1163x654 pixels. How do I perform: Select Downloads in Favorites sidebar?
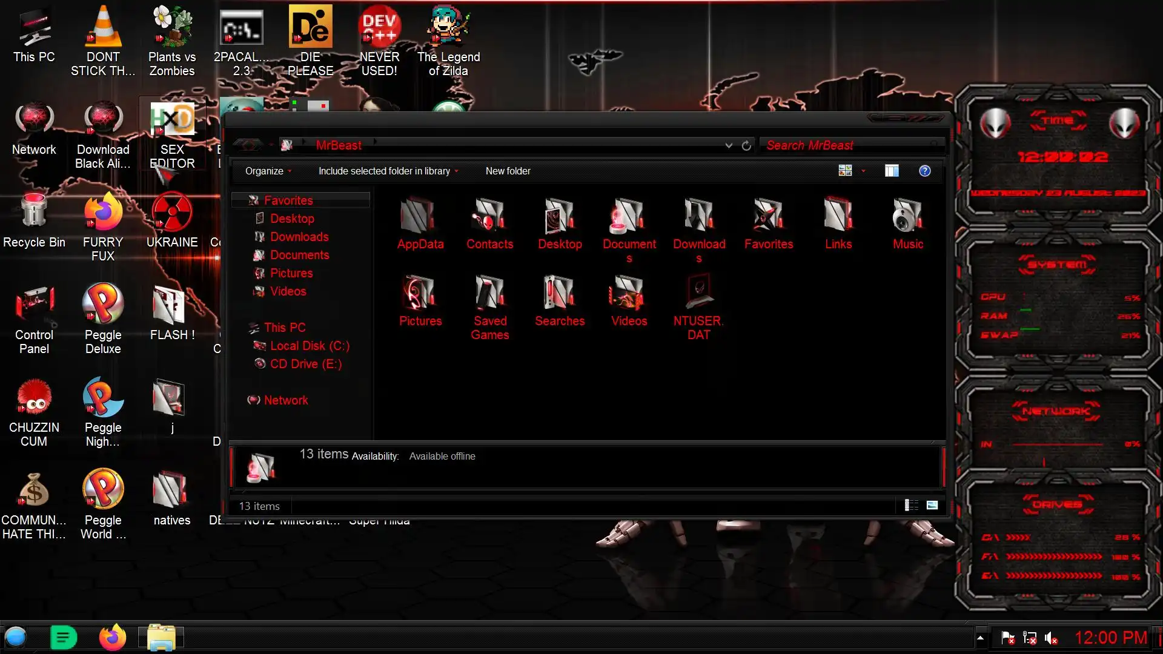click(x=299, y=237)
